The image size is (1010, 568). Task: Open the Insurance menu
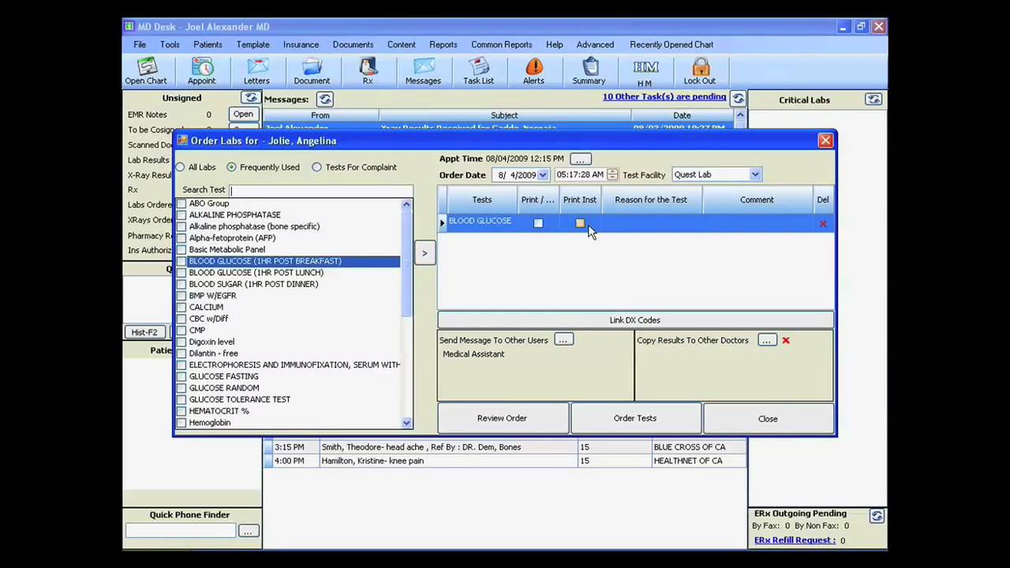pos(301,45)
